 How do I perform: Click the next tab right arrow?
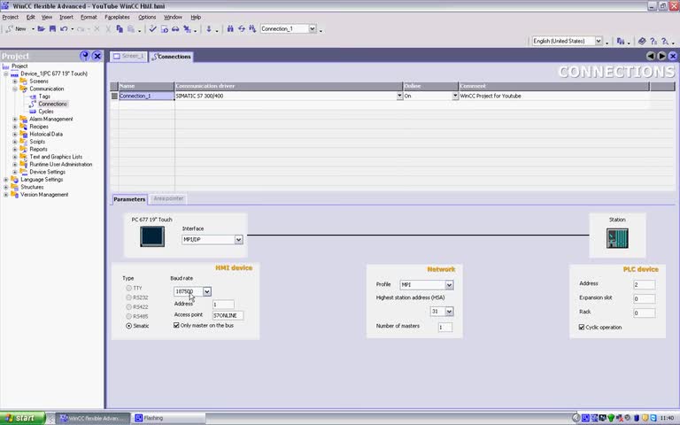pos(661,56)
